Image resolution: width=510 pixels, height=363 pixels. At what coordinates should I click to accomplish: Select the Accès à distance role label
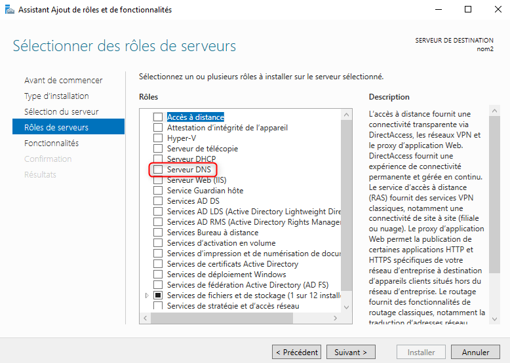(195, 117)
